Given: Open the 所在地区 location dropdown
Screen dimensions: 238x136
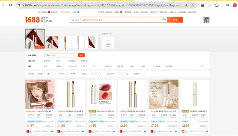Looking at the screenshot, I should pos(137,74).
